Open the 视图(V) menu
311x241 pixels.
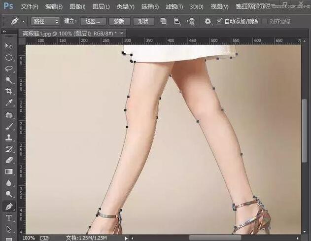(219, 7)
